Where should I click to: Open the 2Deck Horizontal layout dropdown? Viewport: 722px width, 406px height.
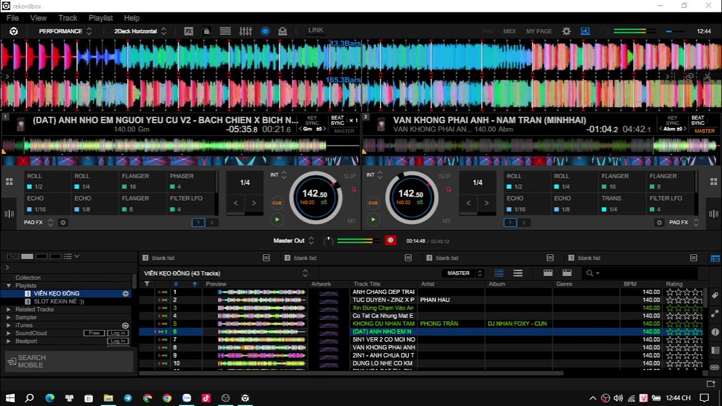[140, 31]
